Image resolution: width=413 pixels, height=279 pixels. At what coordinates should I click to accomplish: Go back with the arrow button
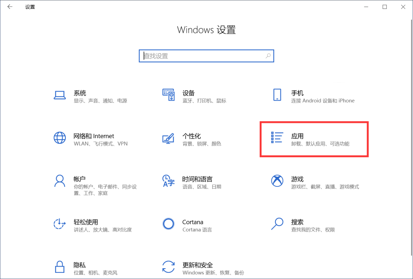click(10, 7)
